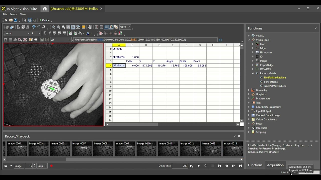Open the fill color bucket tool

pyautogui.click(x=80, y=33)
